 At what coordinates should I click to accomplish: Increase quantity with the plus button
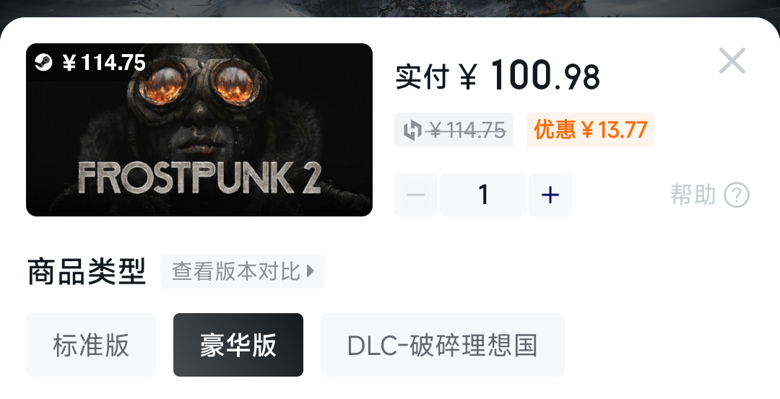tap(550, 195)
